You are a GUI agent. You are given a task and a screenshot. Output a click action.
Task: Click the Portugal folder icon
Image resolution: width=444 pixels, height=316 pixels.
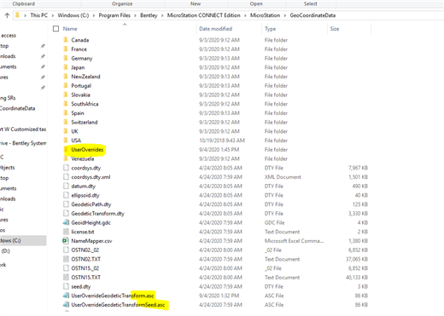pos(66,85)
